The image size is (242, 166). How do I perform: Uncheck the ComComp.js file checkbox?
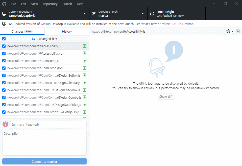(x=4, y=61)
